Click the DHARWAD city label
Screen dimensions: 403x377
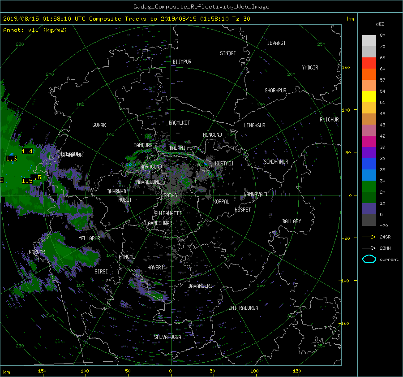click(116, 191)
